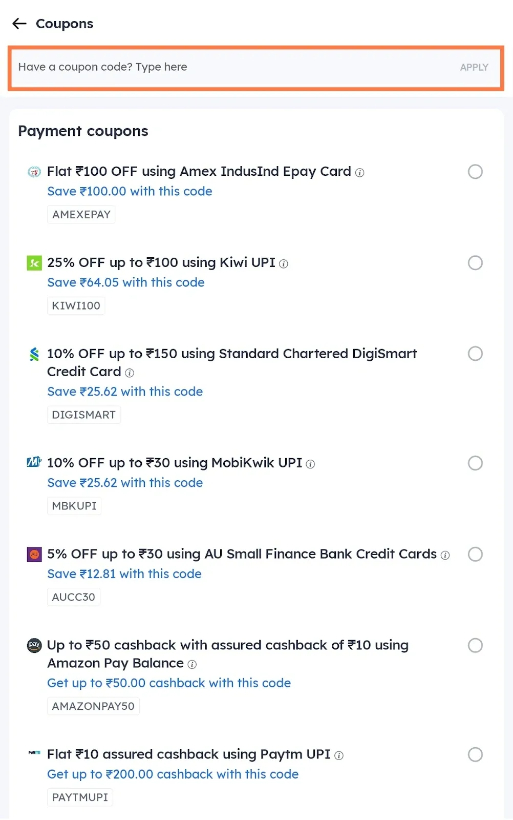Open info details for Amazon Pay cashback offer
Screen dimensions: 513x820
tap(192, 664)
